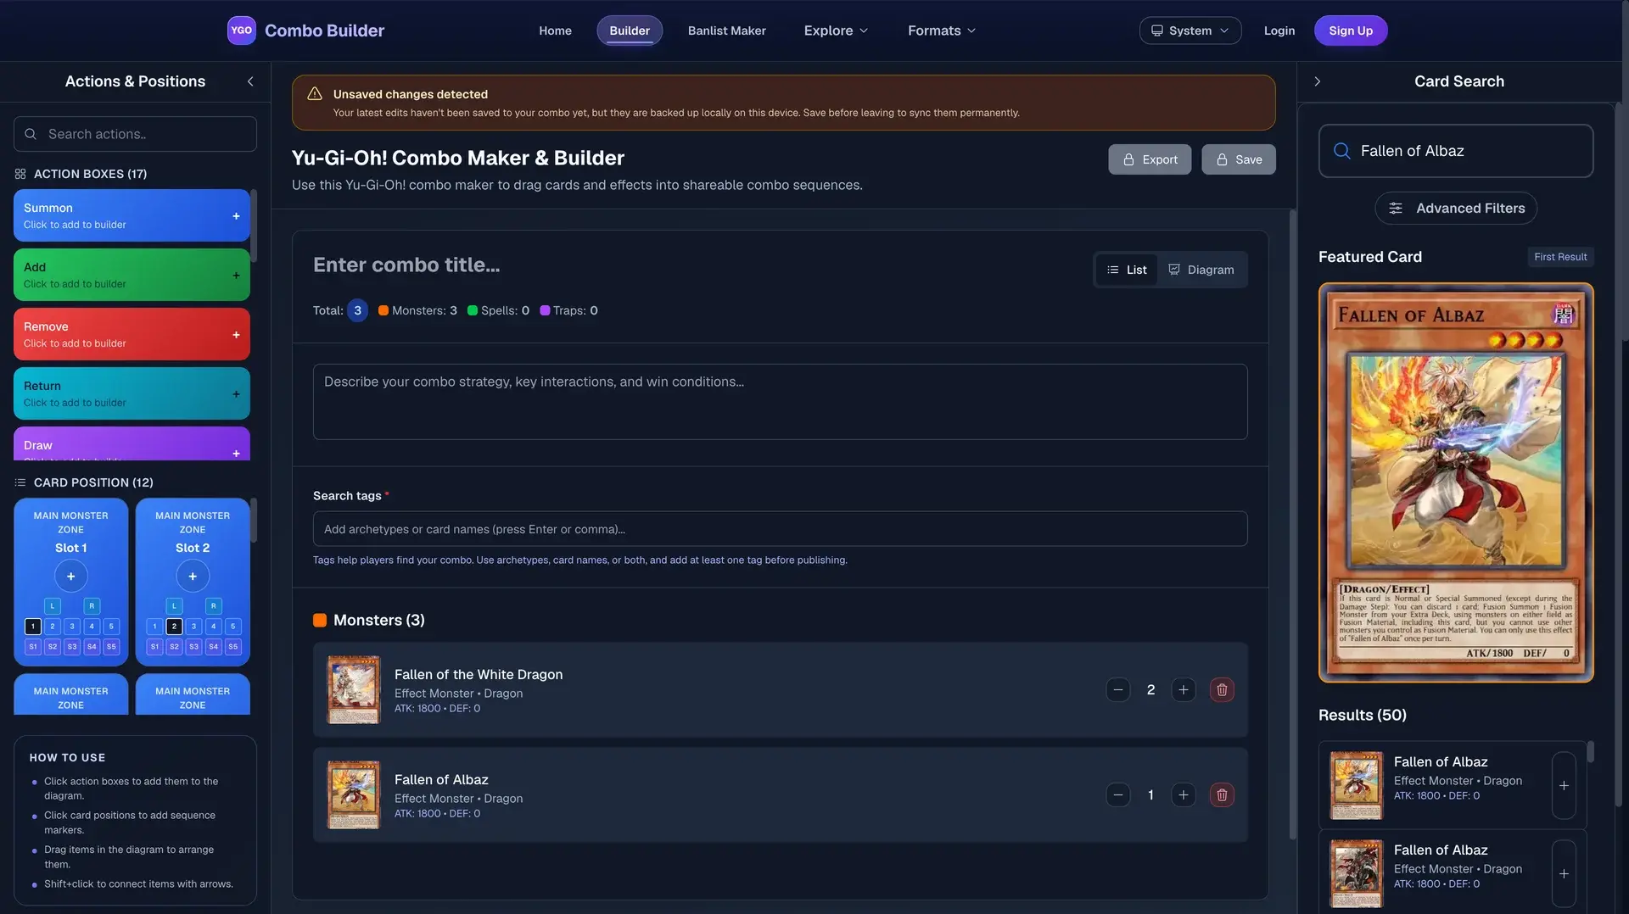Select S5 marker in Slot 2 card
Image resolution: width=1629 pixels, height=914 pixels.
tap(233, 647)
